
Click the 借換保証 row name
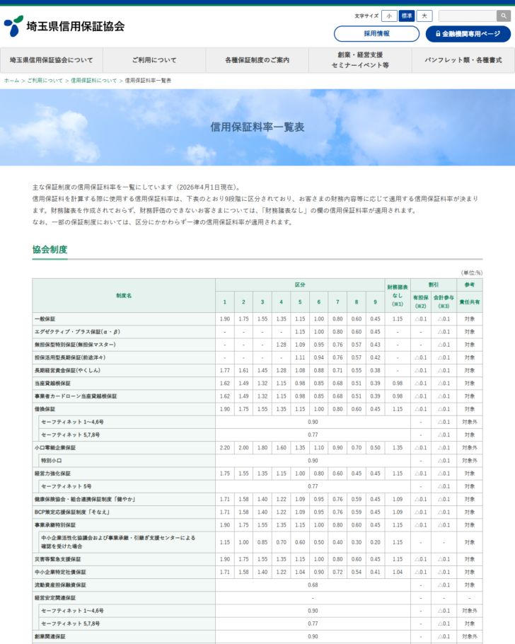coord(45,409)
